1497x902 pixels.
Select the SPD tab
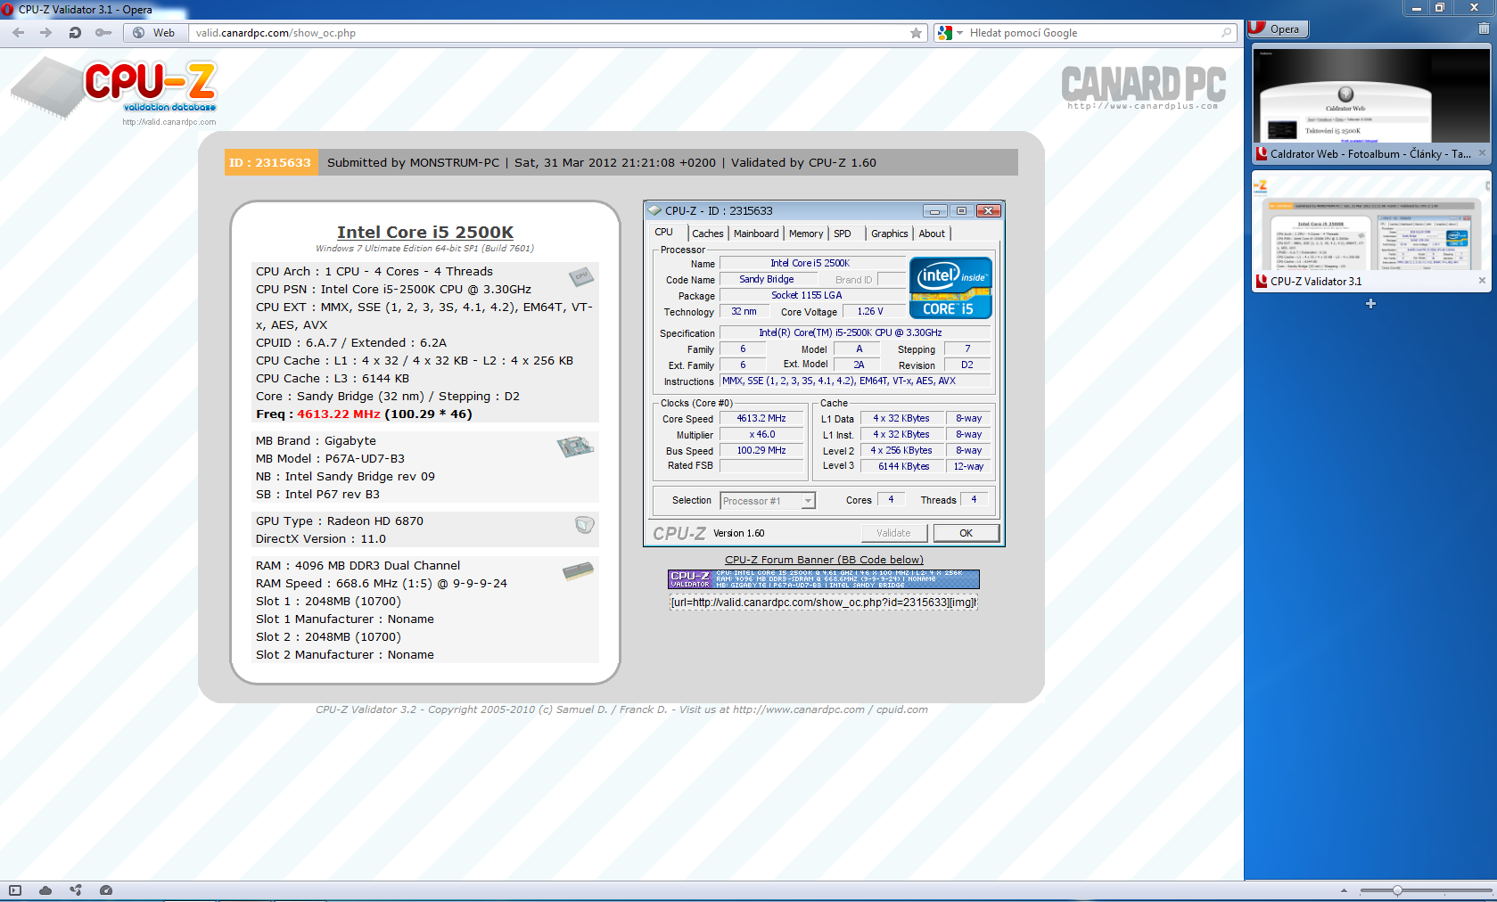tap(843, 234)
